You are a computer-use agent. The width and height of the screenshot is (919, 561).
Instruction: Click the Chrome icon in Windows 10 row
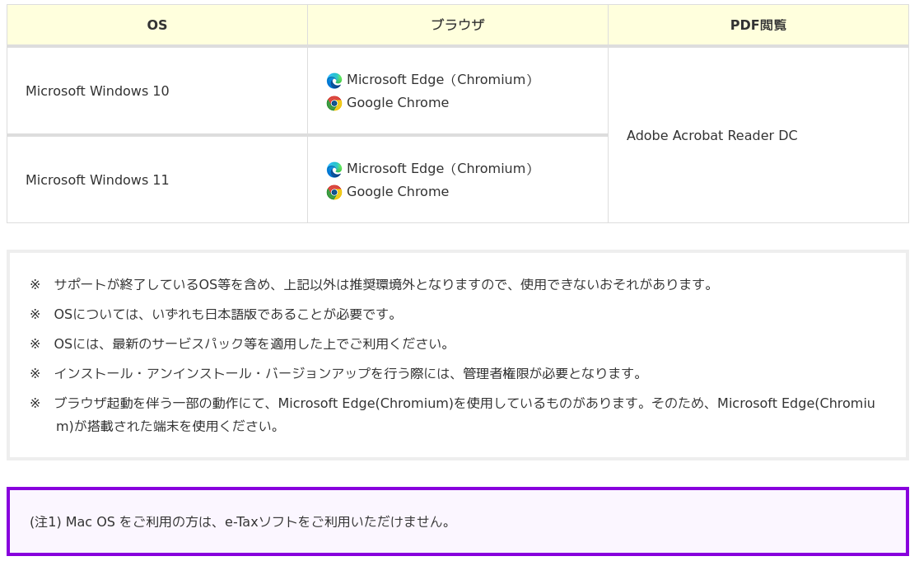[x=334, y=103]
